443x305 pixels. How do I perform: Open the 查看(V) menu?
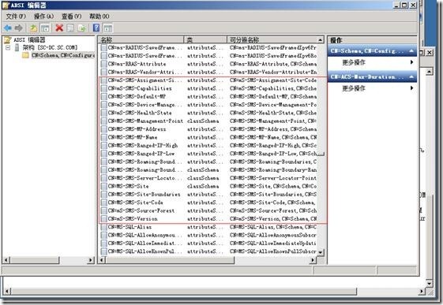coord(72,17)
